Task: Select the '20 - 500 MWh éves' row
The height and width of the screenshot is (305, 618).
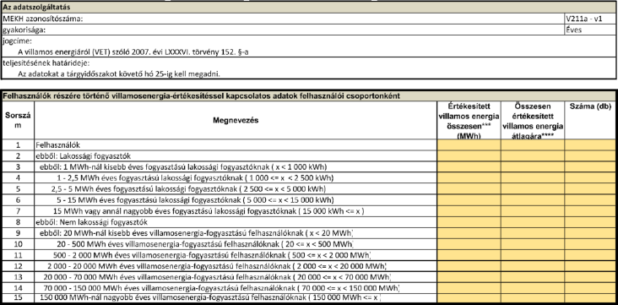Action: click(236, 244)
